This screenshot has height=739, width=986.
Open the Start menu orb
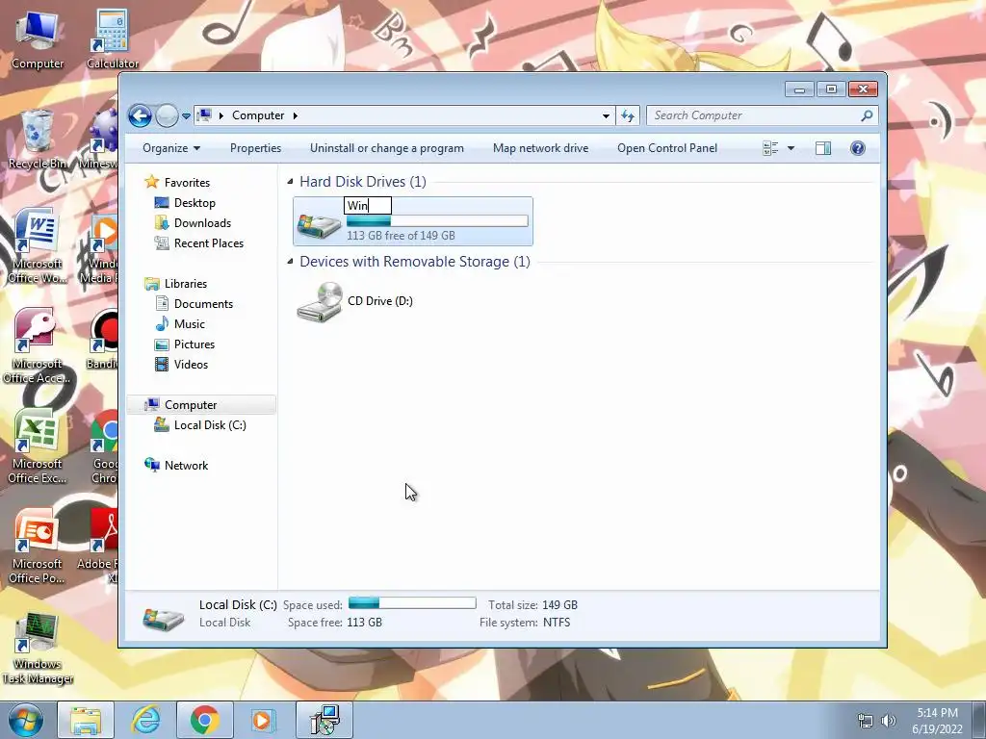25,720
